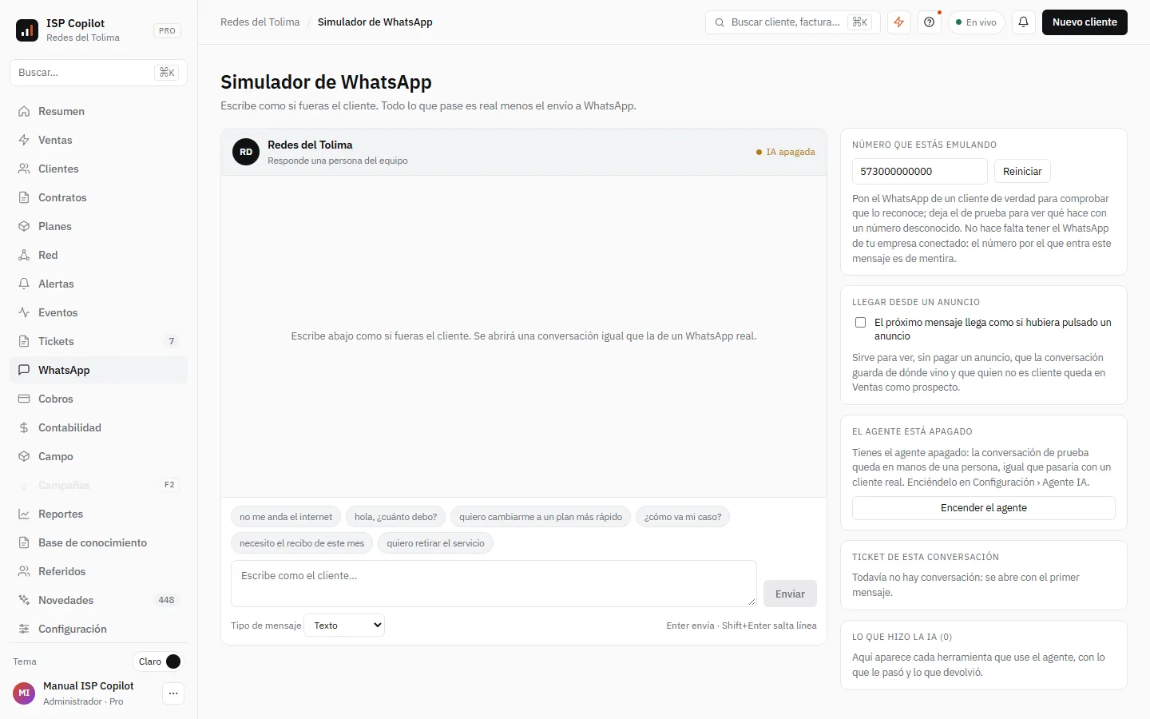Toggle the Claro theme switch
This screenshot has height=719, width=1150.
pyautogui.click(x=158, y=661)
